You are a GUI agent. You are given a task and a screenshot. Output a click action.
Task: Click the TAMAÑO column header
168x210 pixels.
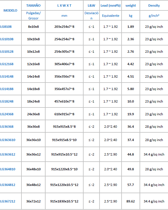(33, 6)
